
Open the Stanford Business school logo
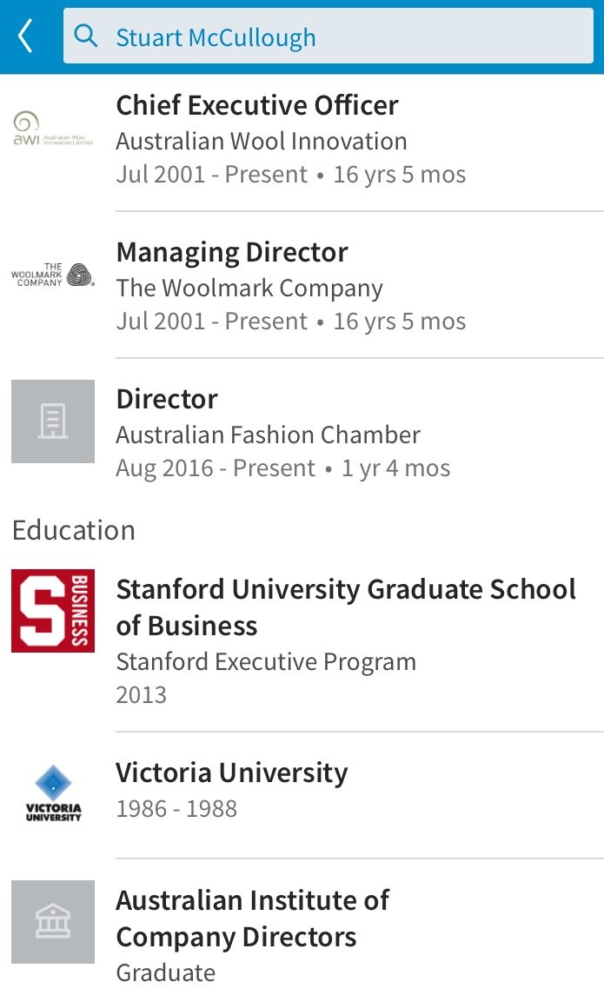pyautogui.click(x=52, y=610)
